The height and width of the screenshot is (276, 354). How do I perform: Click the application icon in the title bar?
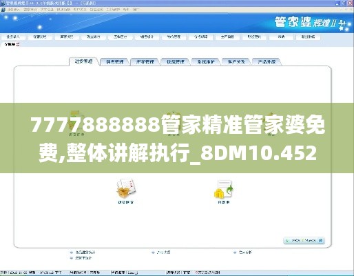point(3,3)
